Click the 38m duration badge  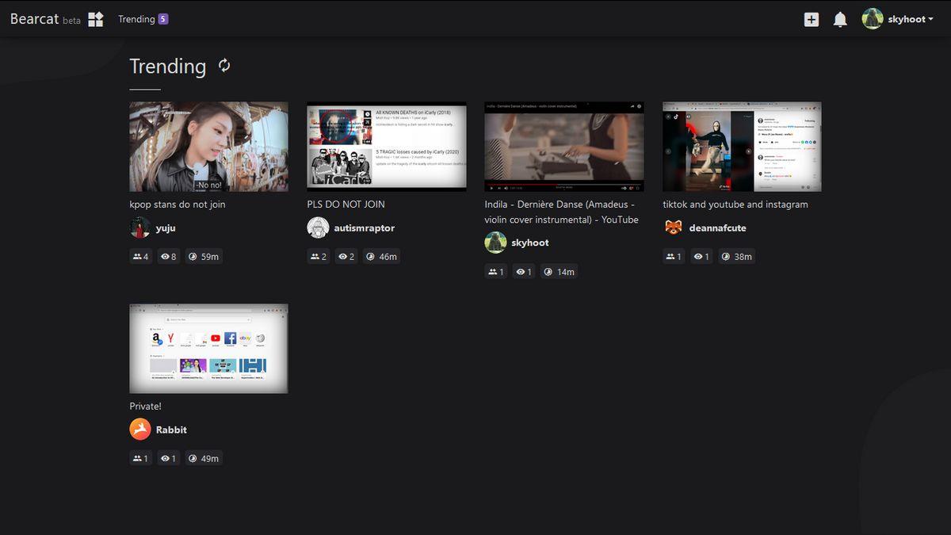click(736, 257)
